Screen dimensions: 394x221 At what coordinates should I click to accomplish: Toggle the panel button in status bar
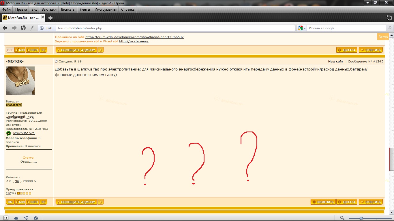(x=6, y=218)
